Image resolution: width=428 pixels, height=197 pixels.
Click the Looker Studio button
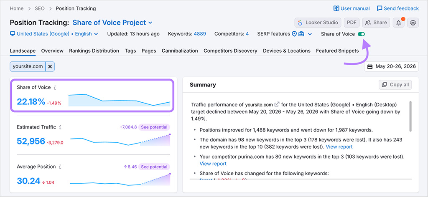point(318,23)
